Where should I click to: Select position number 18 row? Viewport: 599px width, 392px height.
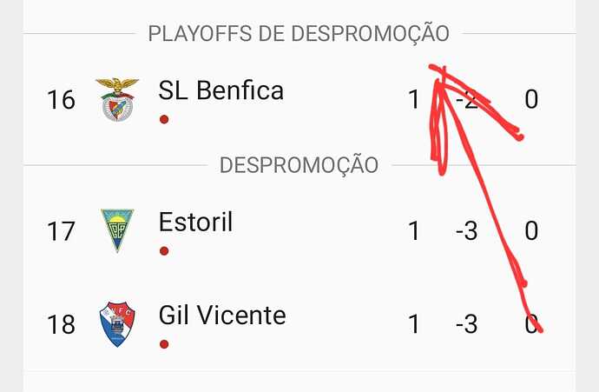[299, 324]
